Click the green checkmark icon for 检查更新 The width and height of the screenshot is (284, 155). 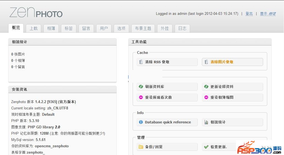point(206,147)
